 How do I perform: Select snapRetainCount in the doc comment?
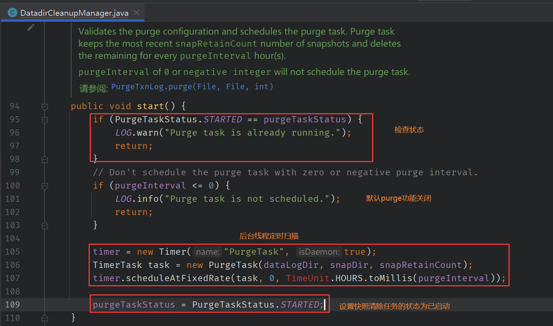point(216,44)
